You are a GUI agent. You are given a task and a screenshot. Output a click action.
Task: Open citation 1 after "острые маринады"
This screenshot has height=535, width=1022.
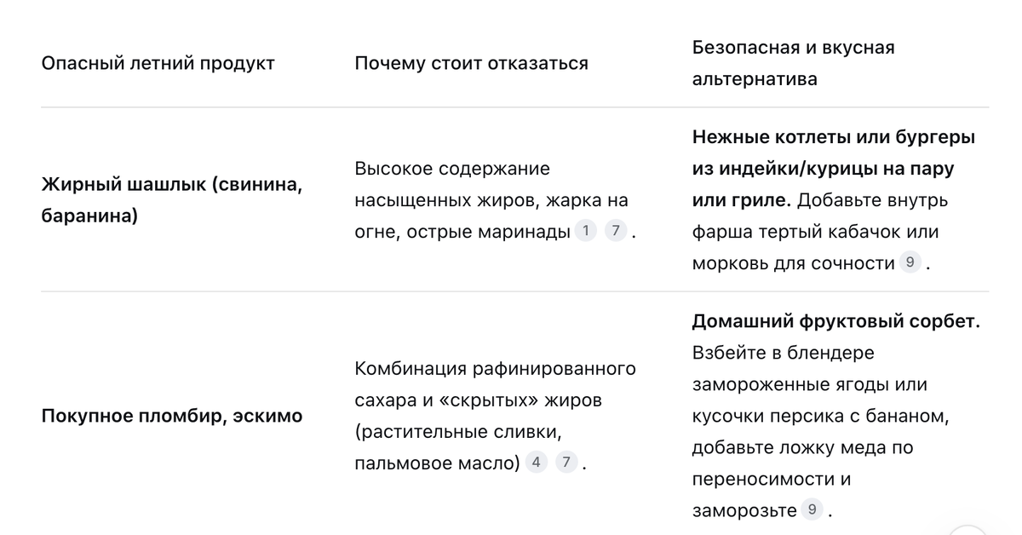[x=586, y=231]
